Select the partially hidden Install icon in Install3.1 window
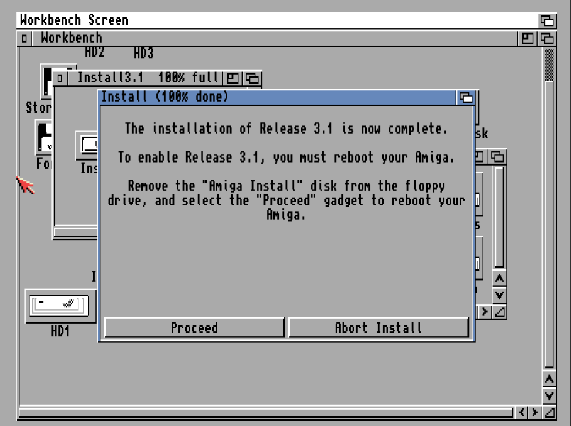Viewport: 571px width, 426px height. (x=87, y=146)
